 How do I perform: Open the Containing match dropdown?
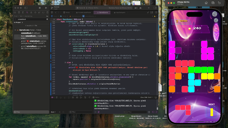click(28, 16)
